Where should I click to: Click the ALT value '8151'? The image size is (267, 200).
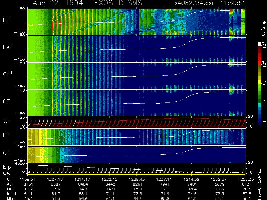point(28,184)
